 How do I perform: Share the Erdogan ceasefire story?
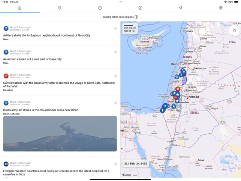115,164
